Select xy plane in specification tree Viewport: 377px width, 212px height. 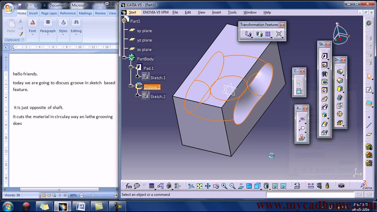pyautogui.click(x=144, y=31)
